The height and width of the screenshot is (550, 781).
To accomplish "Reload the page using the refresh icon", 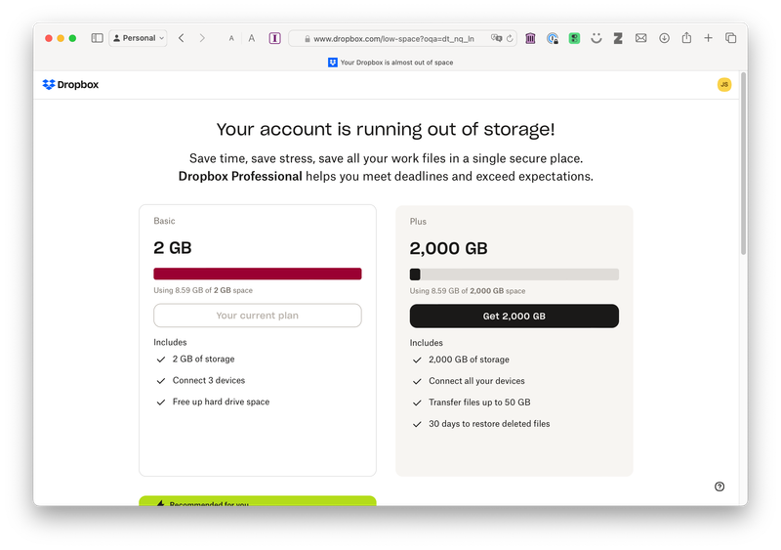I will 510,38.
